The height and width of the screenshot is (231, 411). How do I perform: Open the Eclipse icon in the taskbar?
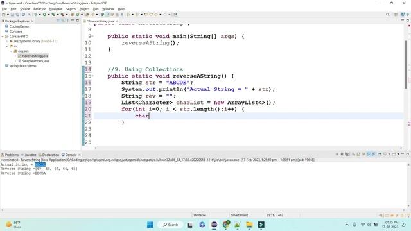click(x=214, y=225)
